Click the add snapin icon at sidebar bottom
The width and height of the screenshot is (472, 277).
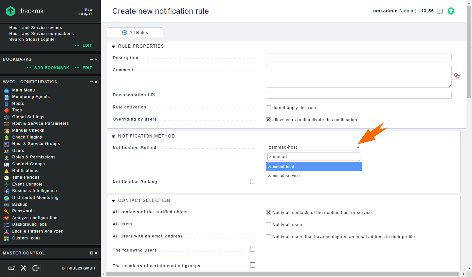coord(11,268)
